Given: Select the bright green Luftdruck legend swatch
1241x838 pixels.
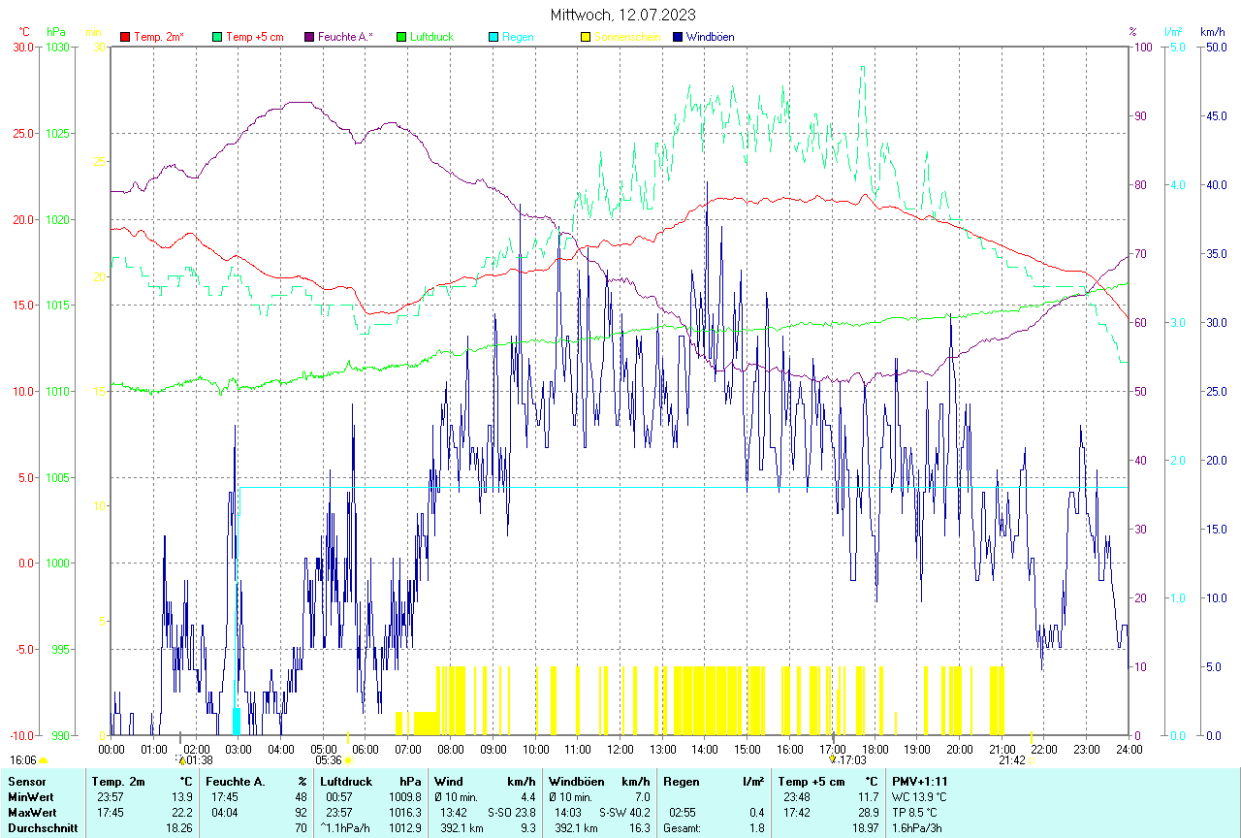Looking at the screenshot, I should (401, 37).
